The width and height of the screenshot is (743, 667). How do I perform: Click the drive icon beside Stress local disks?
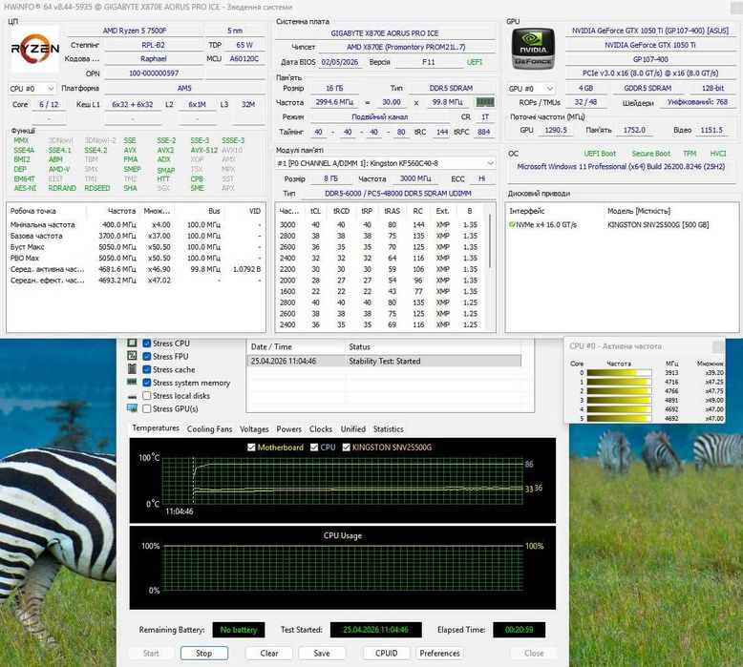(132, 396)
